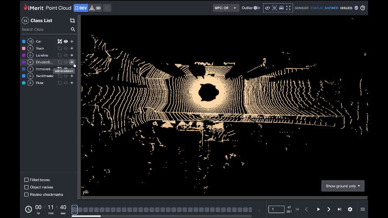This screenshot has width=388, height=218.
Task: Open playback settings gear
Action: point(350,209)
